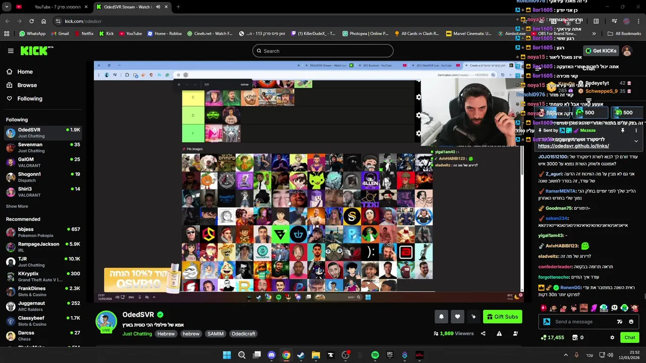Expand the bookmarks bar overflow chevron
Screen dimensions: 646x363
[594, 34]
